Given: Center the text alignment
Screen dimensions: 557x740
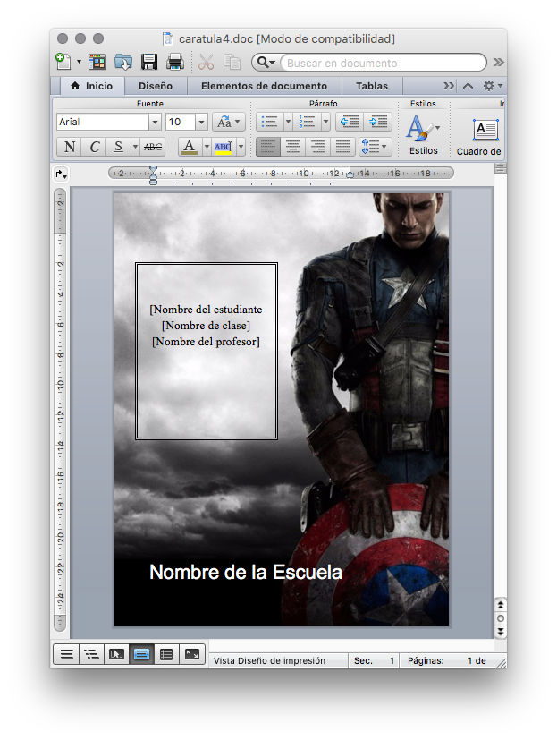Looking at the screenshot, I should [x=293, y=147].
